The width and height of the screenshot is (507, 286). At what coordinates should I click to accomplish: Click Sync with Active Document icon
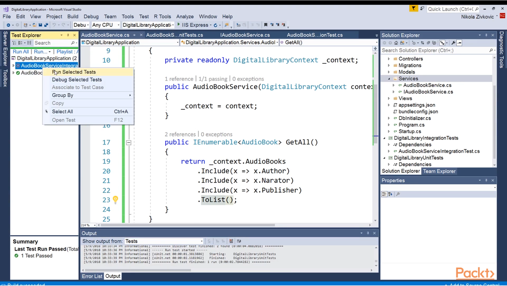coord(422,43)
